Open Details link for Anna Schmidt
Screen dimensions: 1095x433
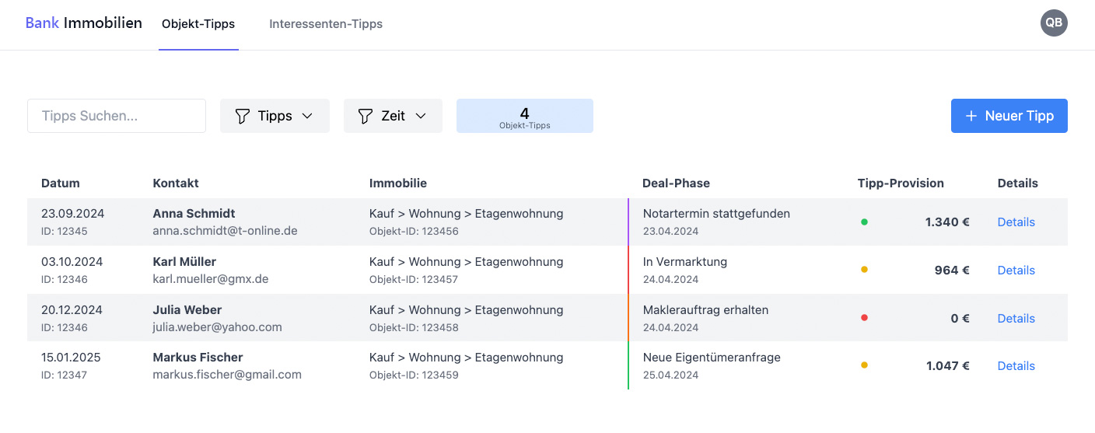(x=1016, y=222)
